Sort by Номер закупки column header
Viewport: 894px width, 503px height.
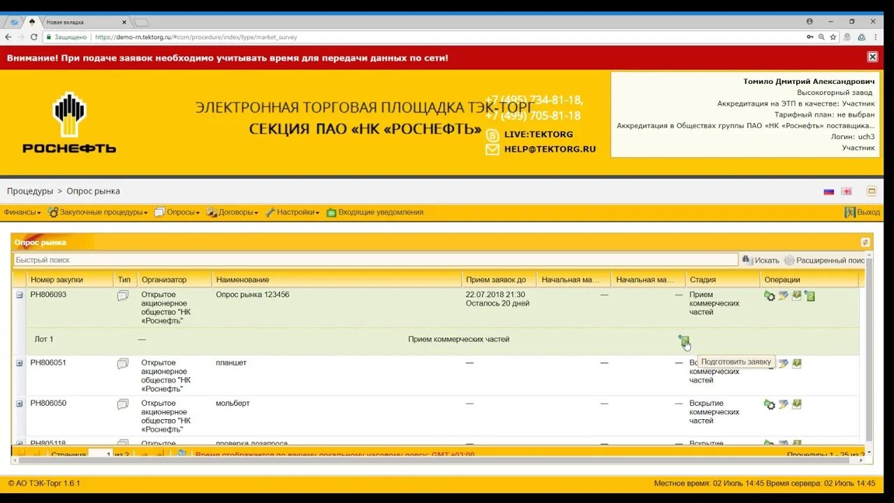(x=70, y=279)
